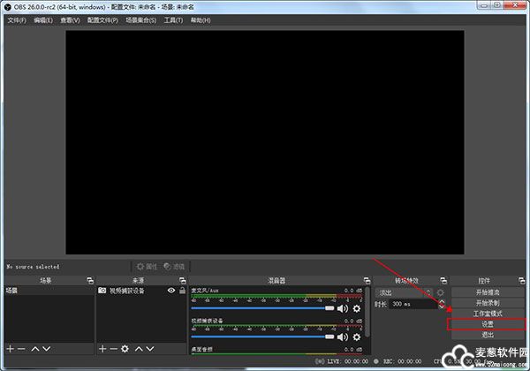Add a new scene with plus icon
This screenshot has width=530, height=371.
tap(11, 349)
